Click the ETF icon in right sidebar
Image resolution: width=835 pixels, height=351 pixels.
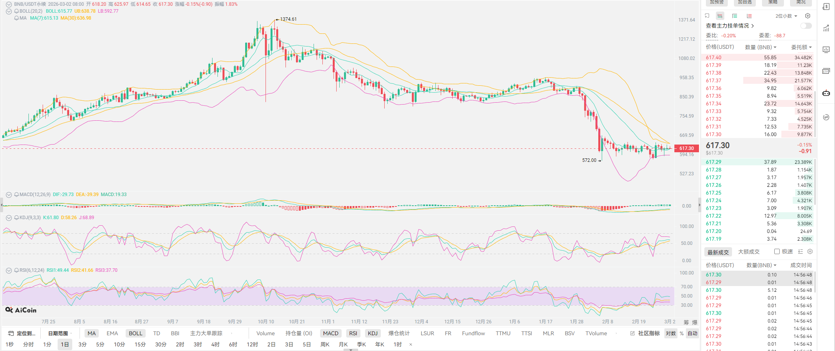[826, 71]
